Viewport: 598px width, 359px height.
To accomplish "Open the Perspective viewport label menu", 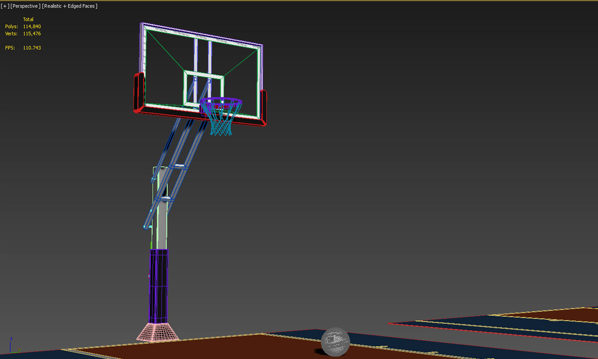I will [25, 6].
